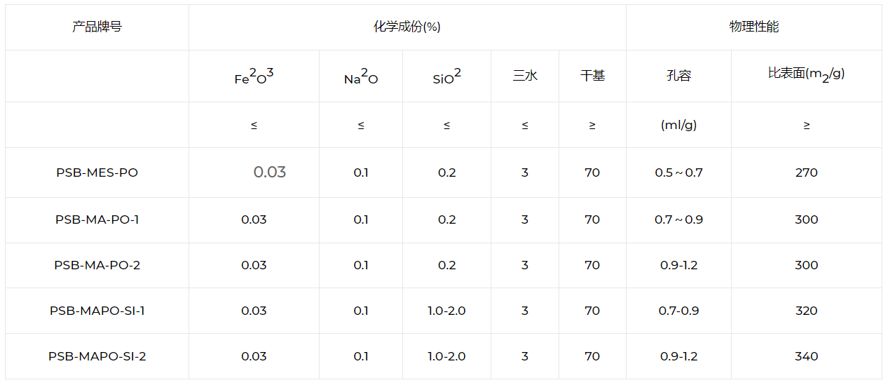Screen dimensions: 888x385
Task: Click the 0.5 ~ 0.7 pore volume value
Action: (x=678, y=173)
